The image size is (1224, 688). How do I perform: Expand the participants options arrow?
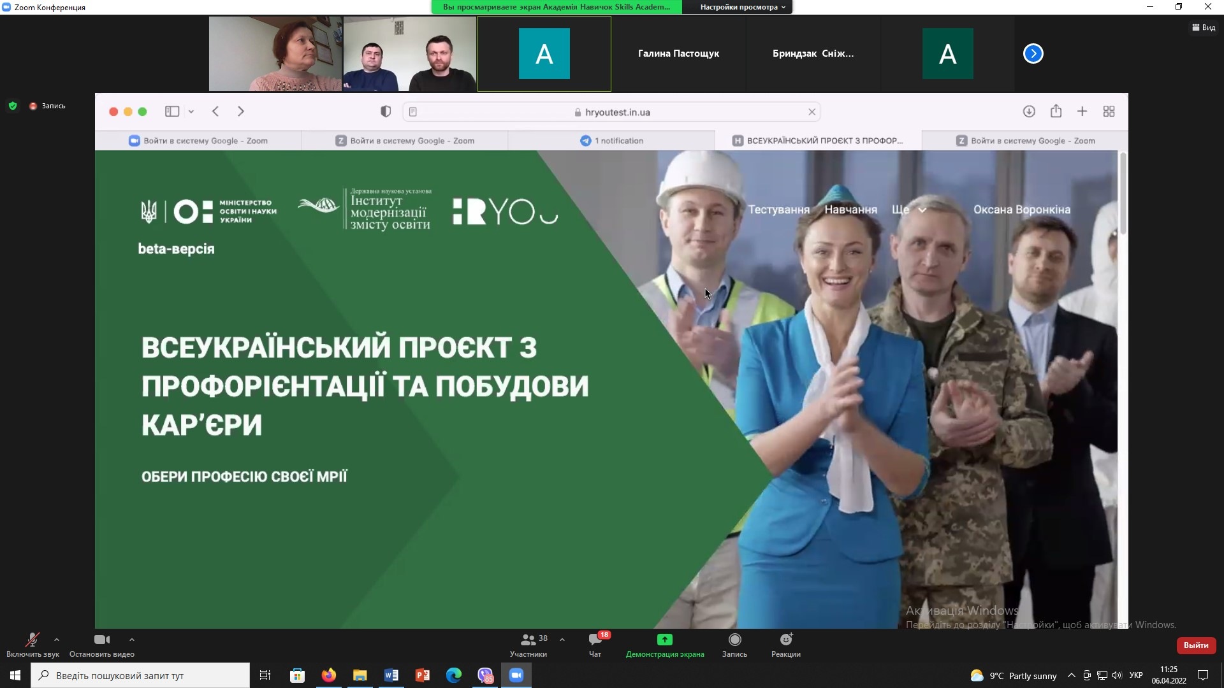point(562,640)
